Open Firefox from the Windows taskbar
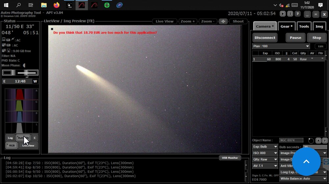 56,5
